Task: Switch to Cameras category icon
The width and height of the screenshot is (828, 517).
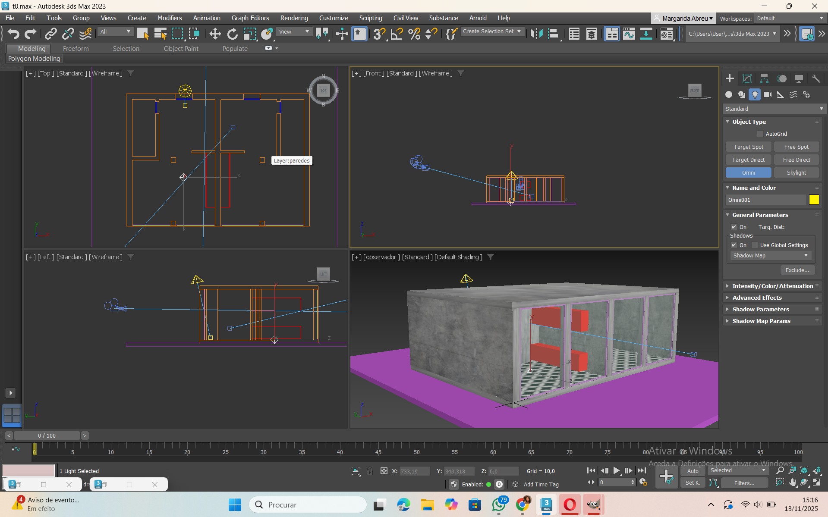Action: pyautogui.click(x=768, y=94)
